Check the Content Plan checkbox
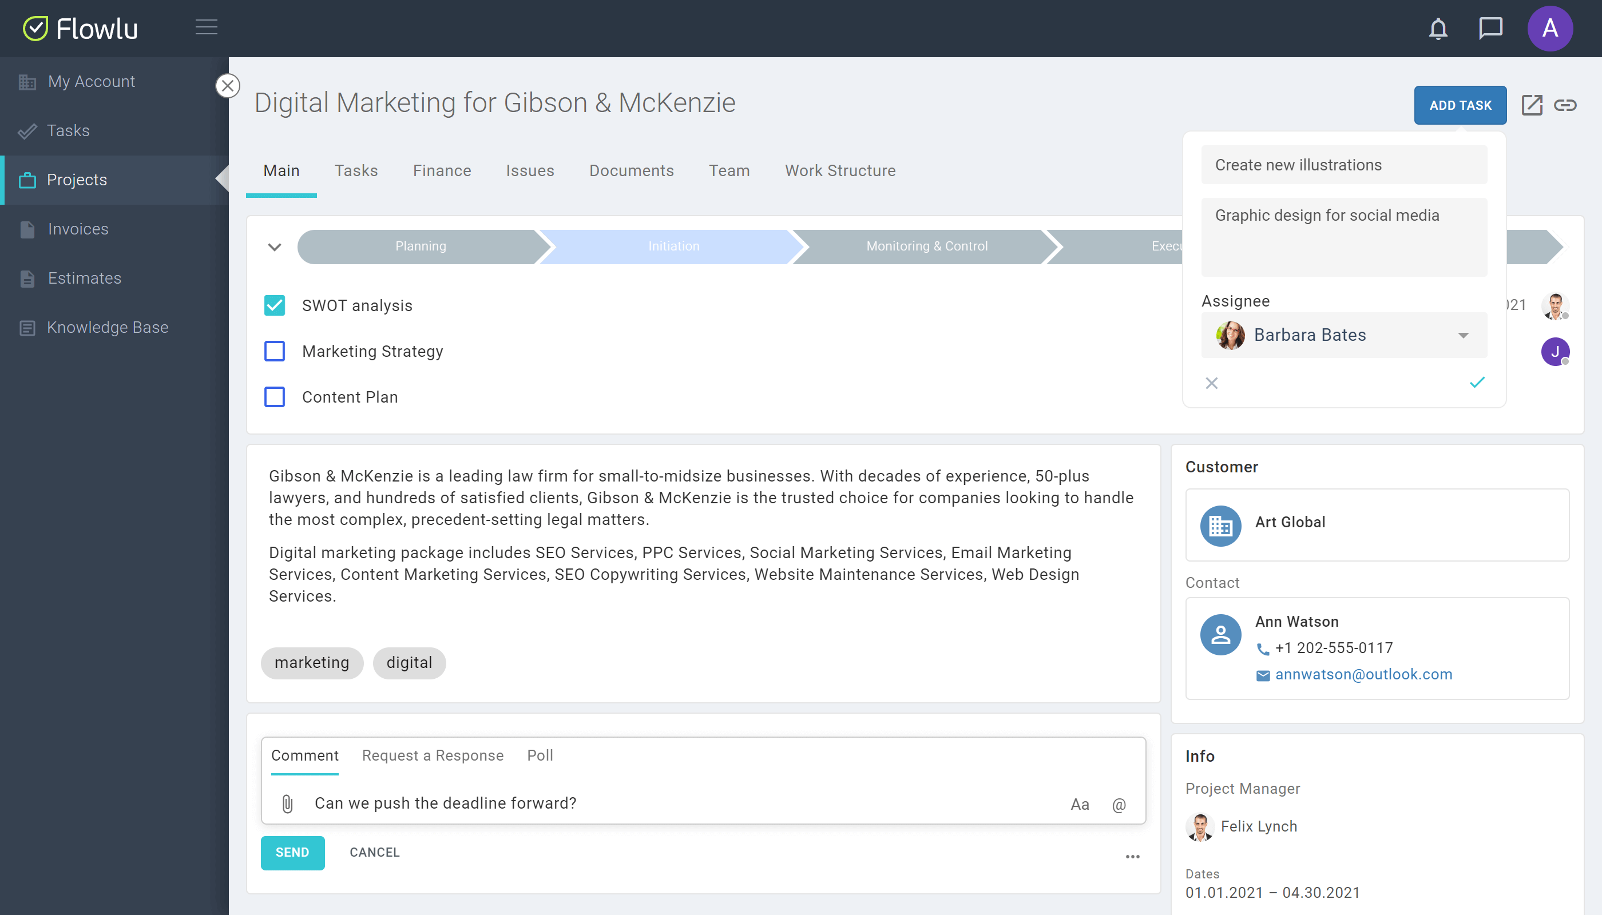This screenshot has height=915, width=1602. click(275, 396)
